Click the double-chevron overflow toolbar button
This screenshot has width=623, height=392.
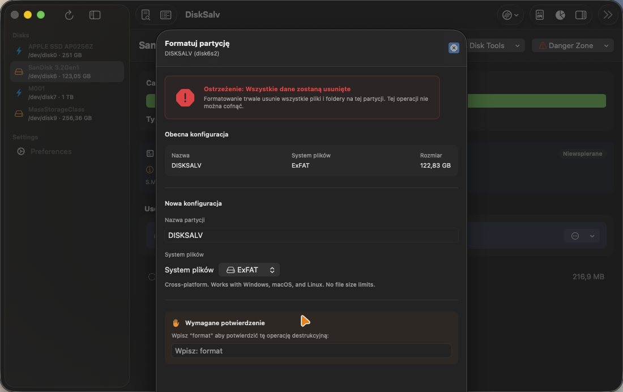(x=608, y=15)
